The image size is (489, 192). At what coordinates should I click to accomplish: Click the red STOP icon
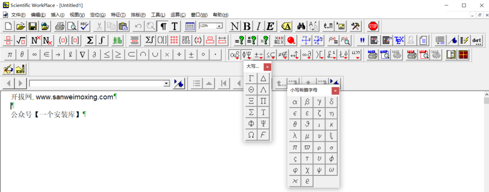[373, 26]
